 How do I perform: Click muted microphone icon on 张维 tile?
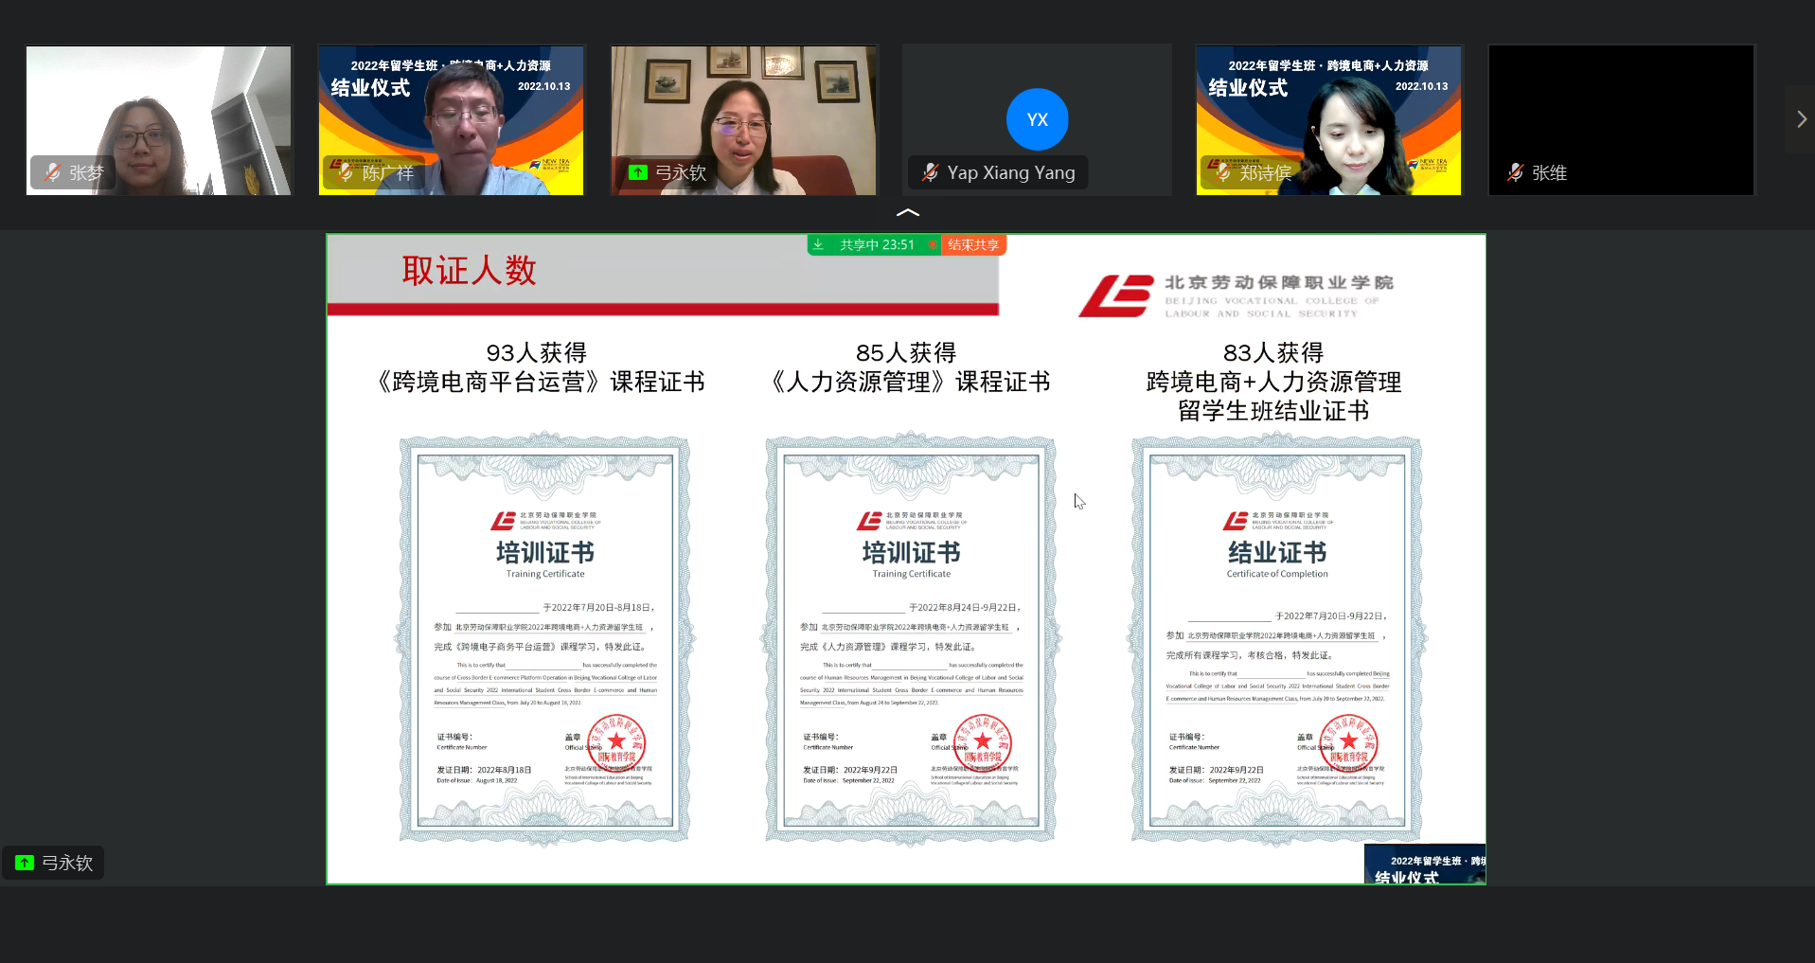pyautogui.click(x=1516, y=172)
